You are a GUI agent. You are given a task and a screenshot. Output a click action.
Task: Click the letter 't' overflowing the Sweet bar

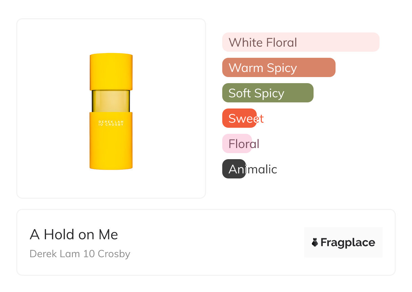[261, 119]
